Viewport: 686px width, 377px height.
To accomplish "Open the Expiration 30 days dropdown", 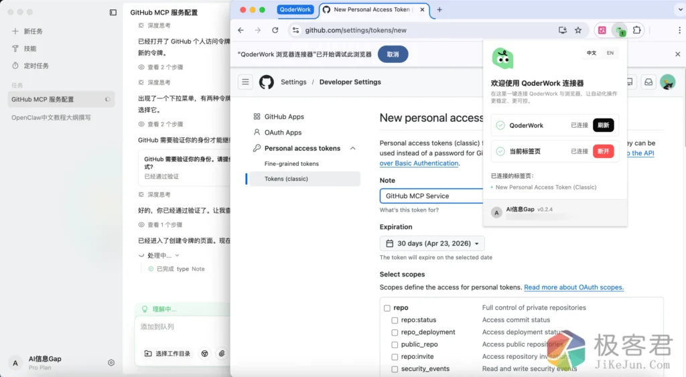I will point(431,244).
